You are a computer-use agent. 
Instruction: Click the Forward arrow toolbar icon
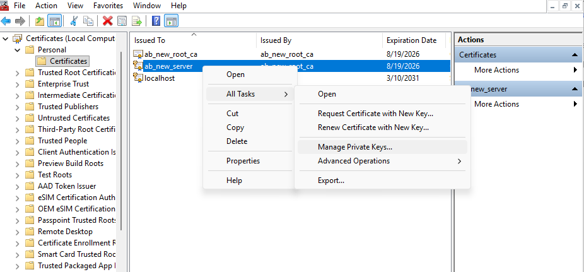[20, 21]
